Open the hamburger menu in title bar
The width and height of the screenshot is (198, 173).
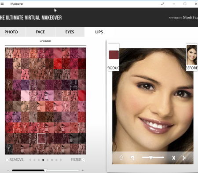point(2,4)
